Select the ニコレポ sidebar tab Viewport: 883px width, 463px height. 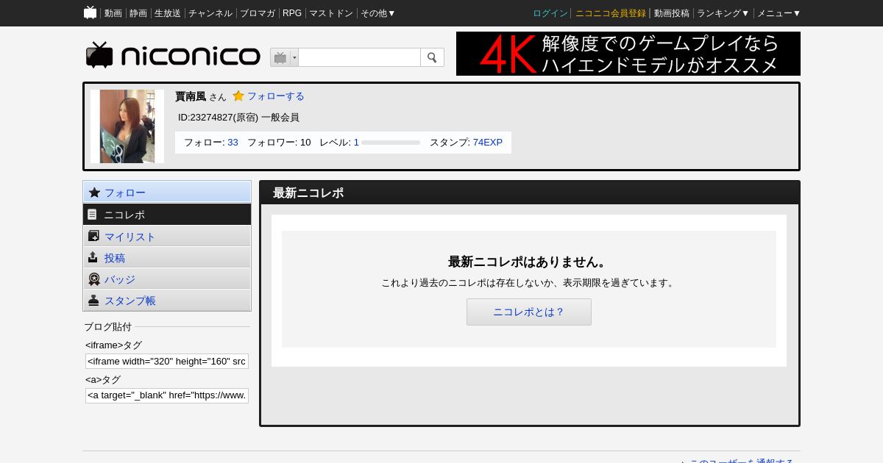(x=167, y=215)
